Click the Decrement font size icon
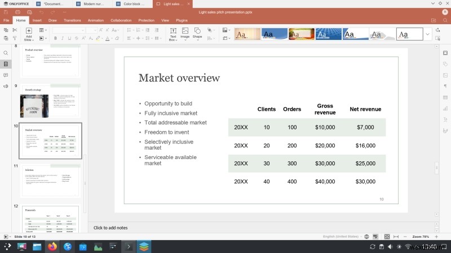 coord(107,30)
